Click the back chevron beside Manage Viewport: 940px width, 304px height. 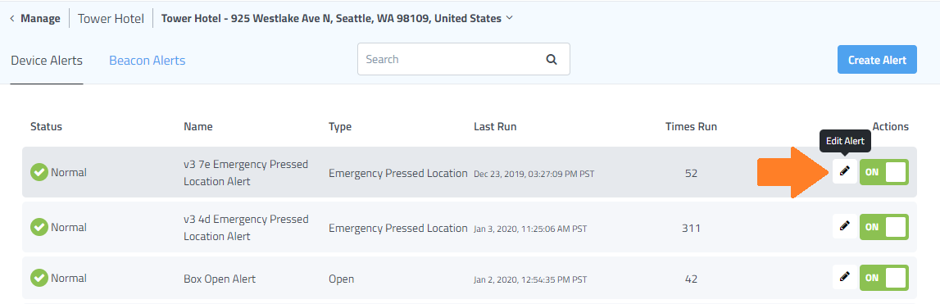point(12,19)
